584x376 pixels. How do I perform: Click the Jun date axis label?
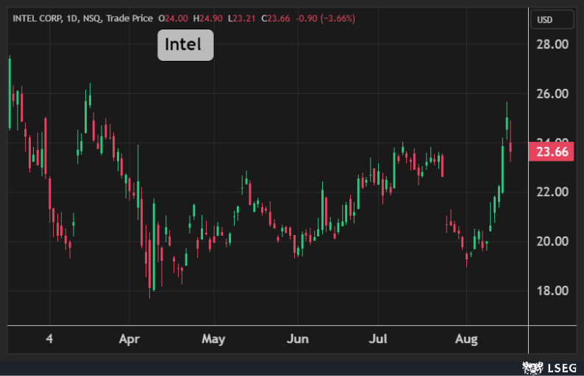[298, 339]
